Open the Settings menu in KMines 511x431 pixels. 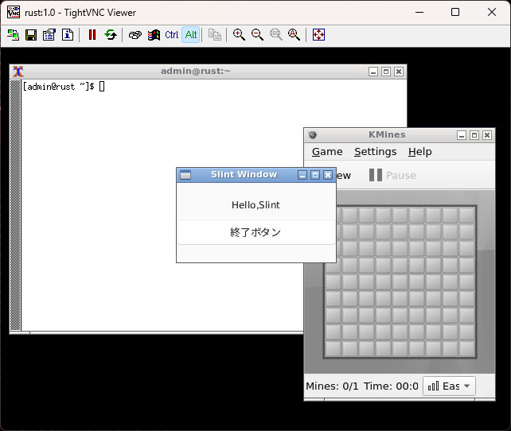tap(375, 152)
